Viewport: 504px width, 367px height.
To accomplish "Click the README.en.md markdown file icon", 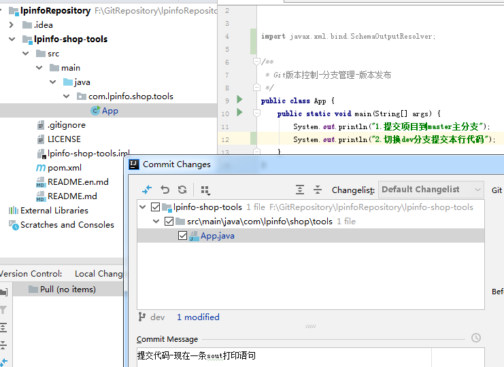I will point(41,182).
